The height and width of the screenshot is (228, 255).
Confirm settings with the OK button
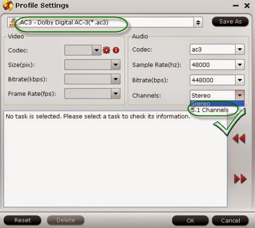190,220
